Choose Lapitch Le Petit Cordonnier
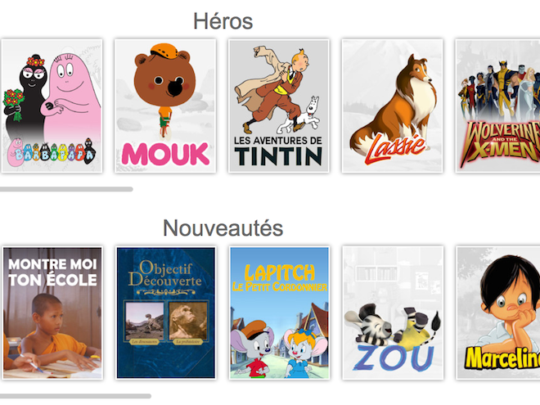 [279, 313]
